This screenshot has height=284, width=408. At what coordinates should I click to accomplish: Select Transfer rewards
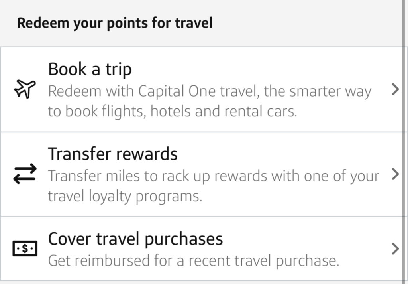(113, 154)
